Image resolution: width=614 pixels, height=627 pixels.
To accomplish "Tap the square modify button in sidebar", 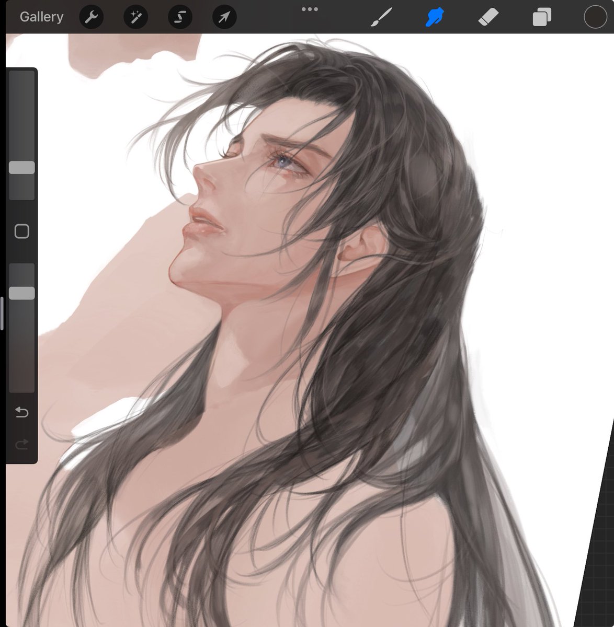I will [x=22, y=231].
